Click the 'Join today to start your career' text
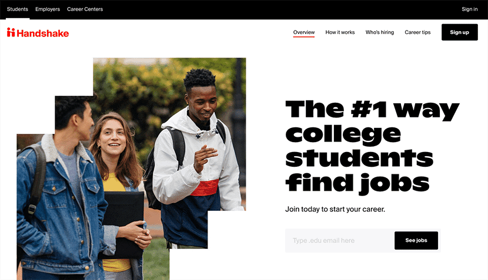This screenshot has height=280, width=488. [335, 209]
